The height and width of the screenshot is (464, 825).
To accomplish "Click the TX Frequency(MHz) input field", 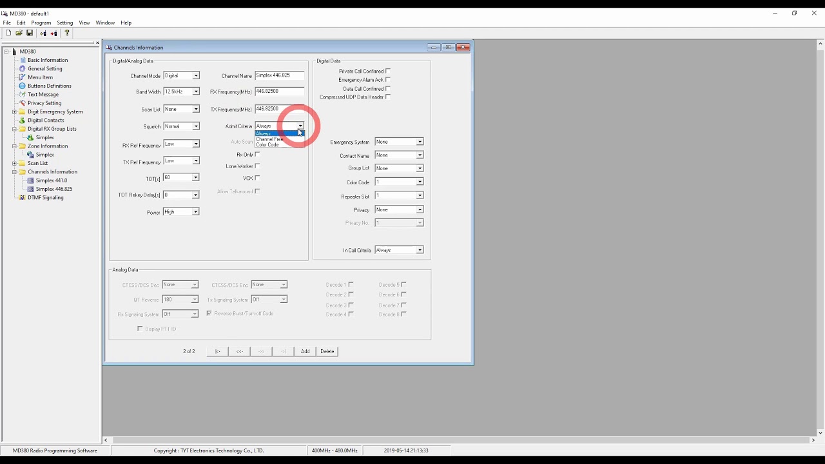I will 279,109.
